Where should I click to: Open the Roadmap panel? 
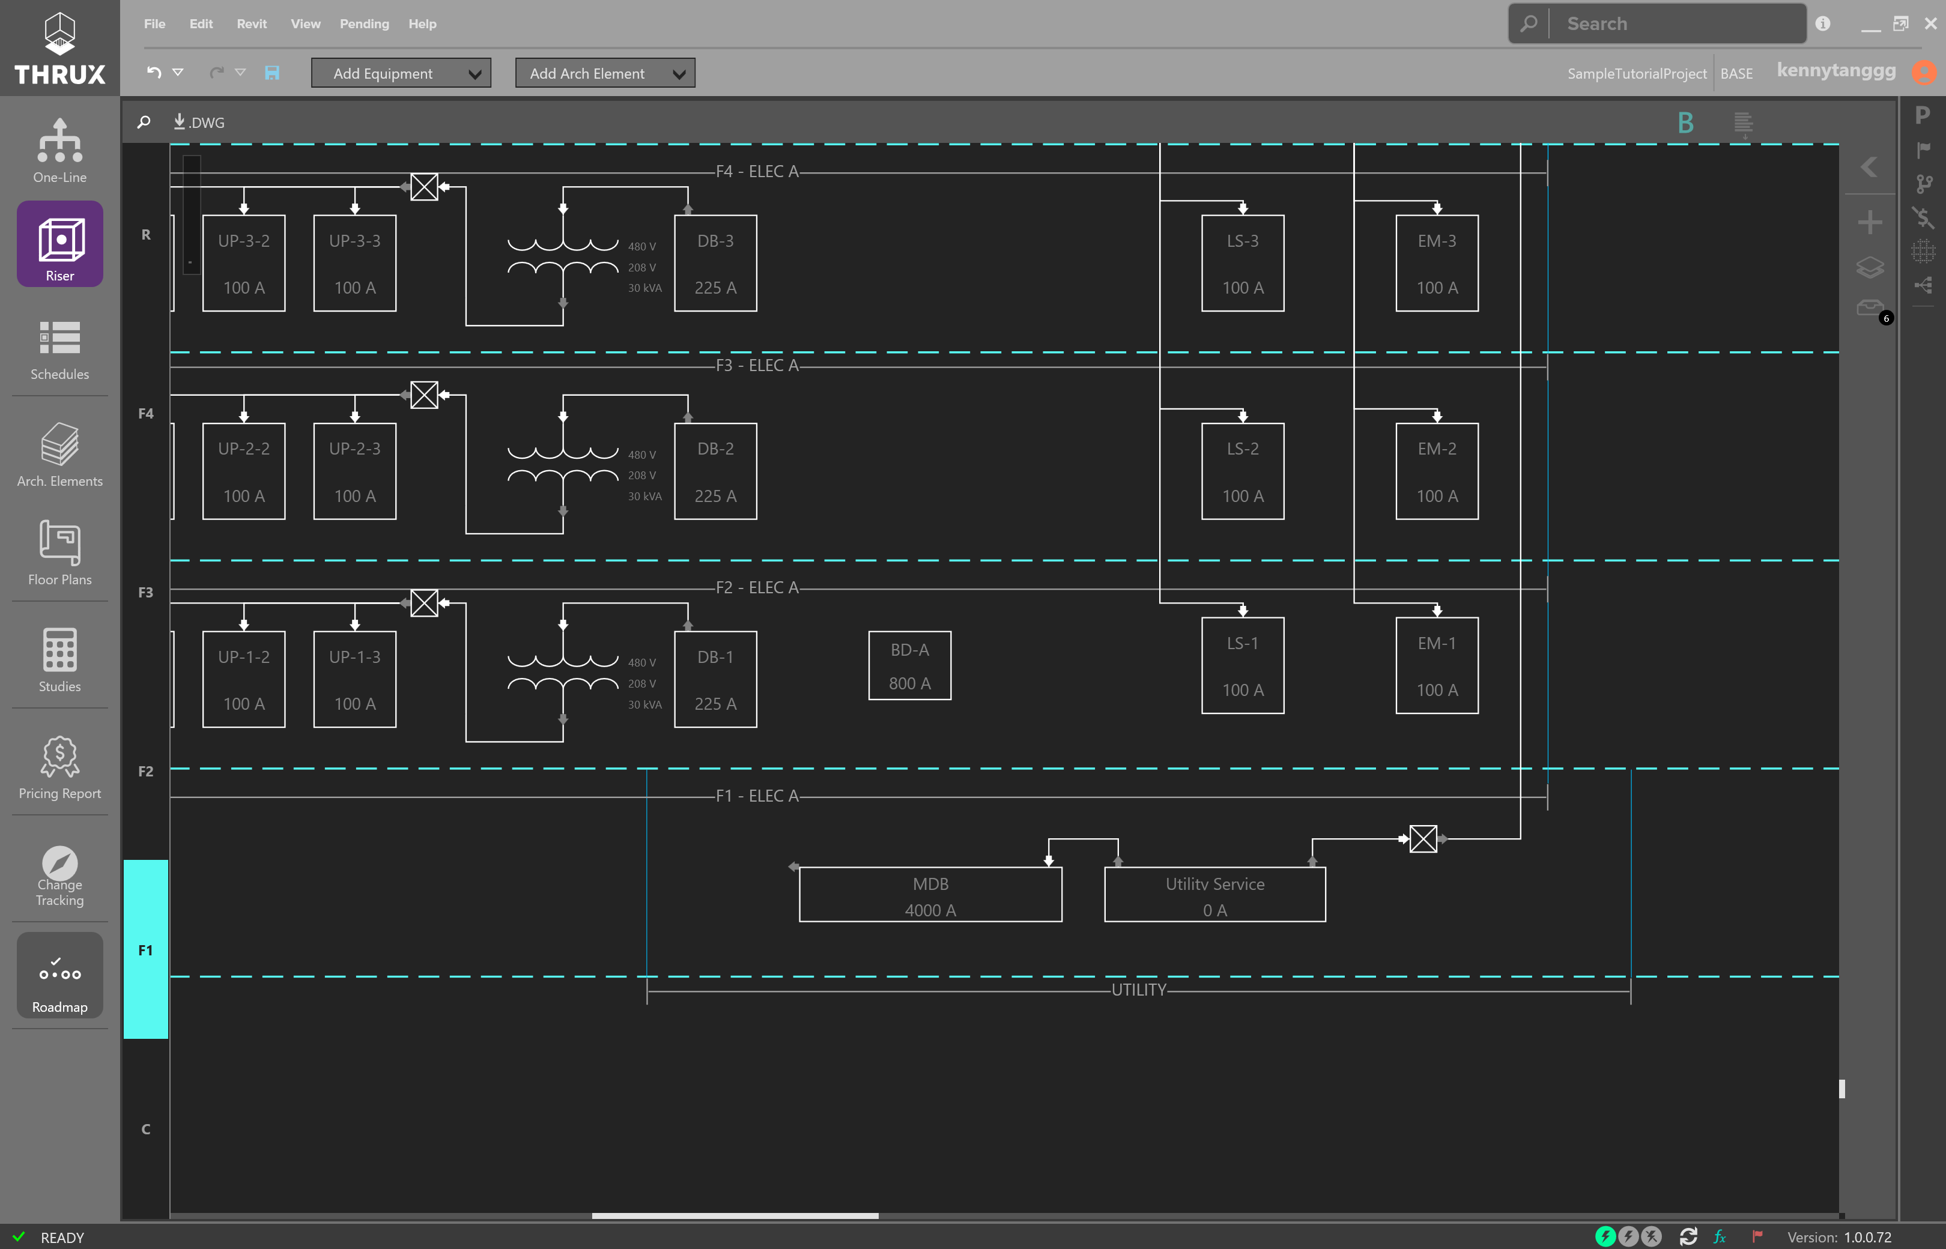point(59,975)
